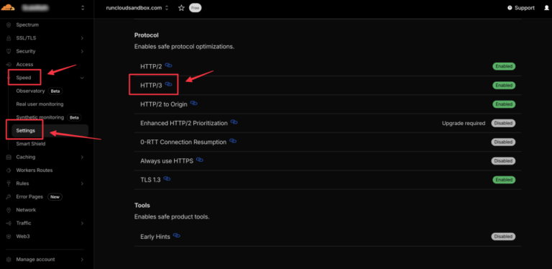Toggle 0-RTT Connection Resumption Disabled status
The height and width of the screenshot is (269, 552).
(503, 142)
